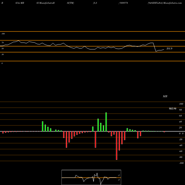The width and height of the screenshot is (185, 185).
Task: Click the RSI axis label 30
Action: [x=3, y=54]
